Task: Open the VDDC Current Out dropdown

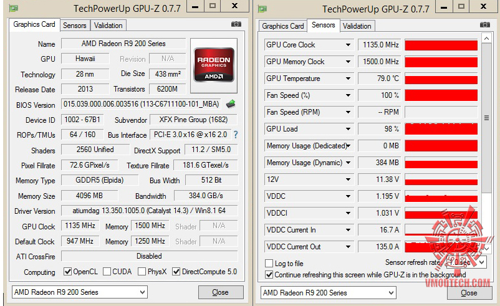Action: coord(349,247)
